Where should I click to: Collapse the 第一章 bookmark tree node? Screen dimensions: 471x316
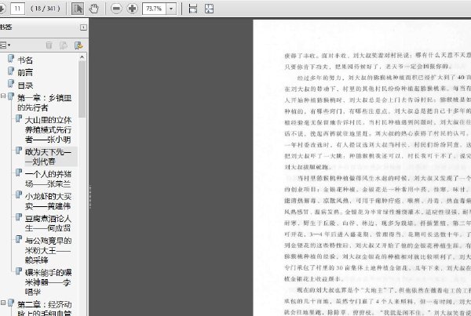click(x=3, y=96)
